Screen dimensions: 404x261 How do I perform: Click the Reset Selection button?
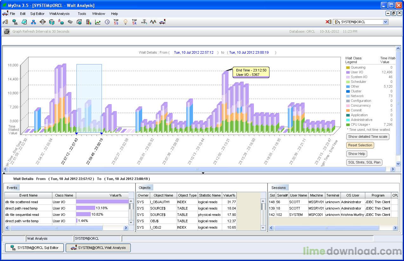coord(360,145)
